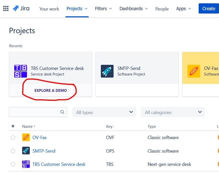Click Explore a Demo link
Image resolution: width=219 pixels, height=173 pixels.
(51, 90)
